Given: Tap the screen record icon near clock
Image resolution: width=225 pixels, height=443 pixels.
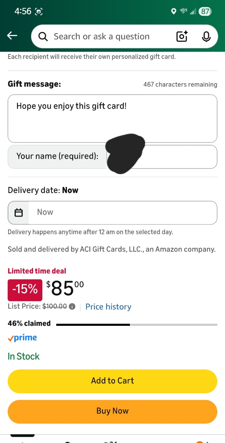Looking at the screenshot, I should [x=38, y=11].
